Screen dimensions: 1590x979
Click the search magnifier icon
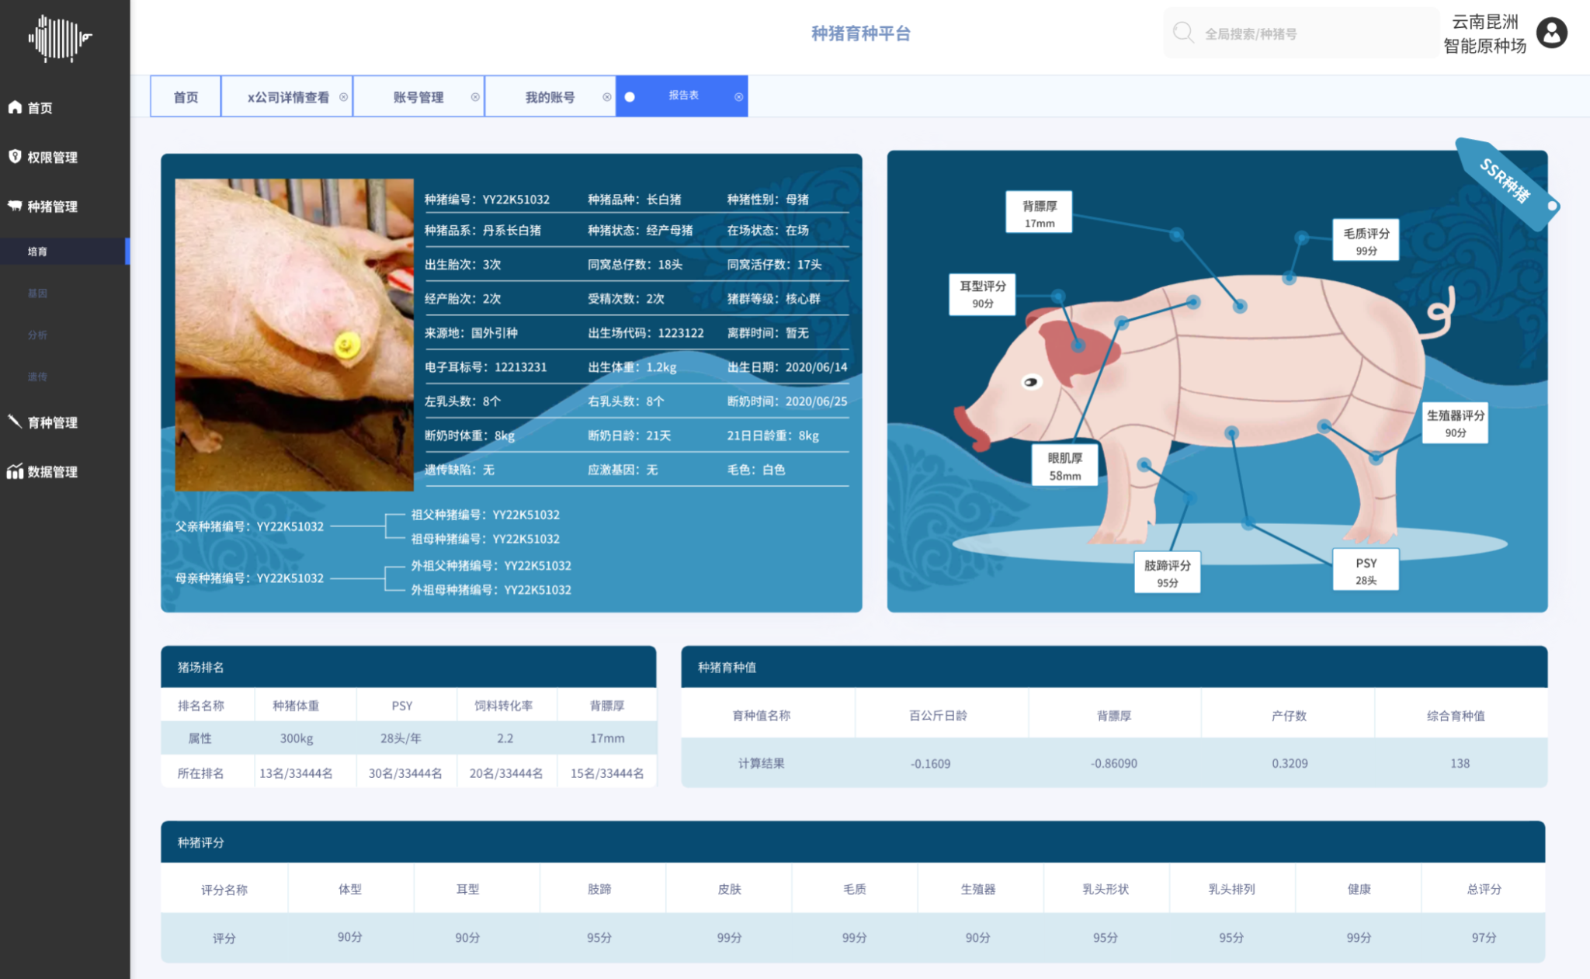1182,33
